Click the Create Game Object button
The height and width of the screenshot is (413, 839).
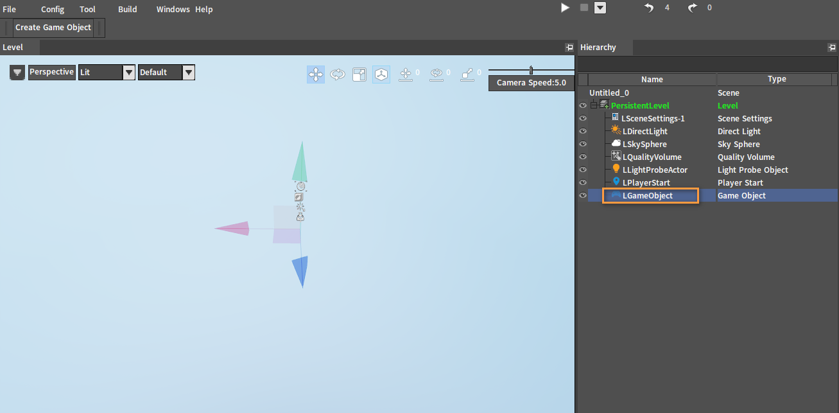coord(53,28)
